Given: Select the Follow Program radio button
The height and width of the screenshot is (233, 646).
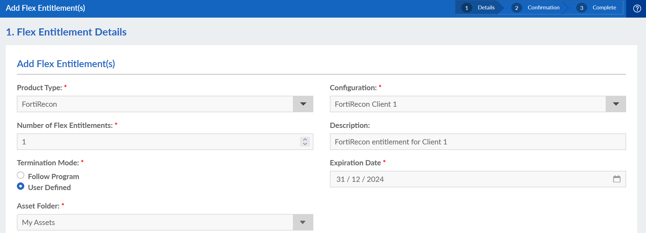Looking at the screenshot, I should coord(21,175).
